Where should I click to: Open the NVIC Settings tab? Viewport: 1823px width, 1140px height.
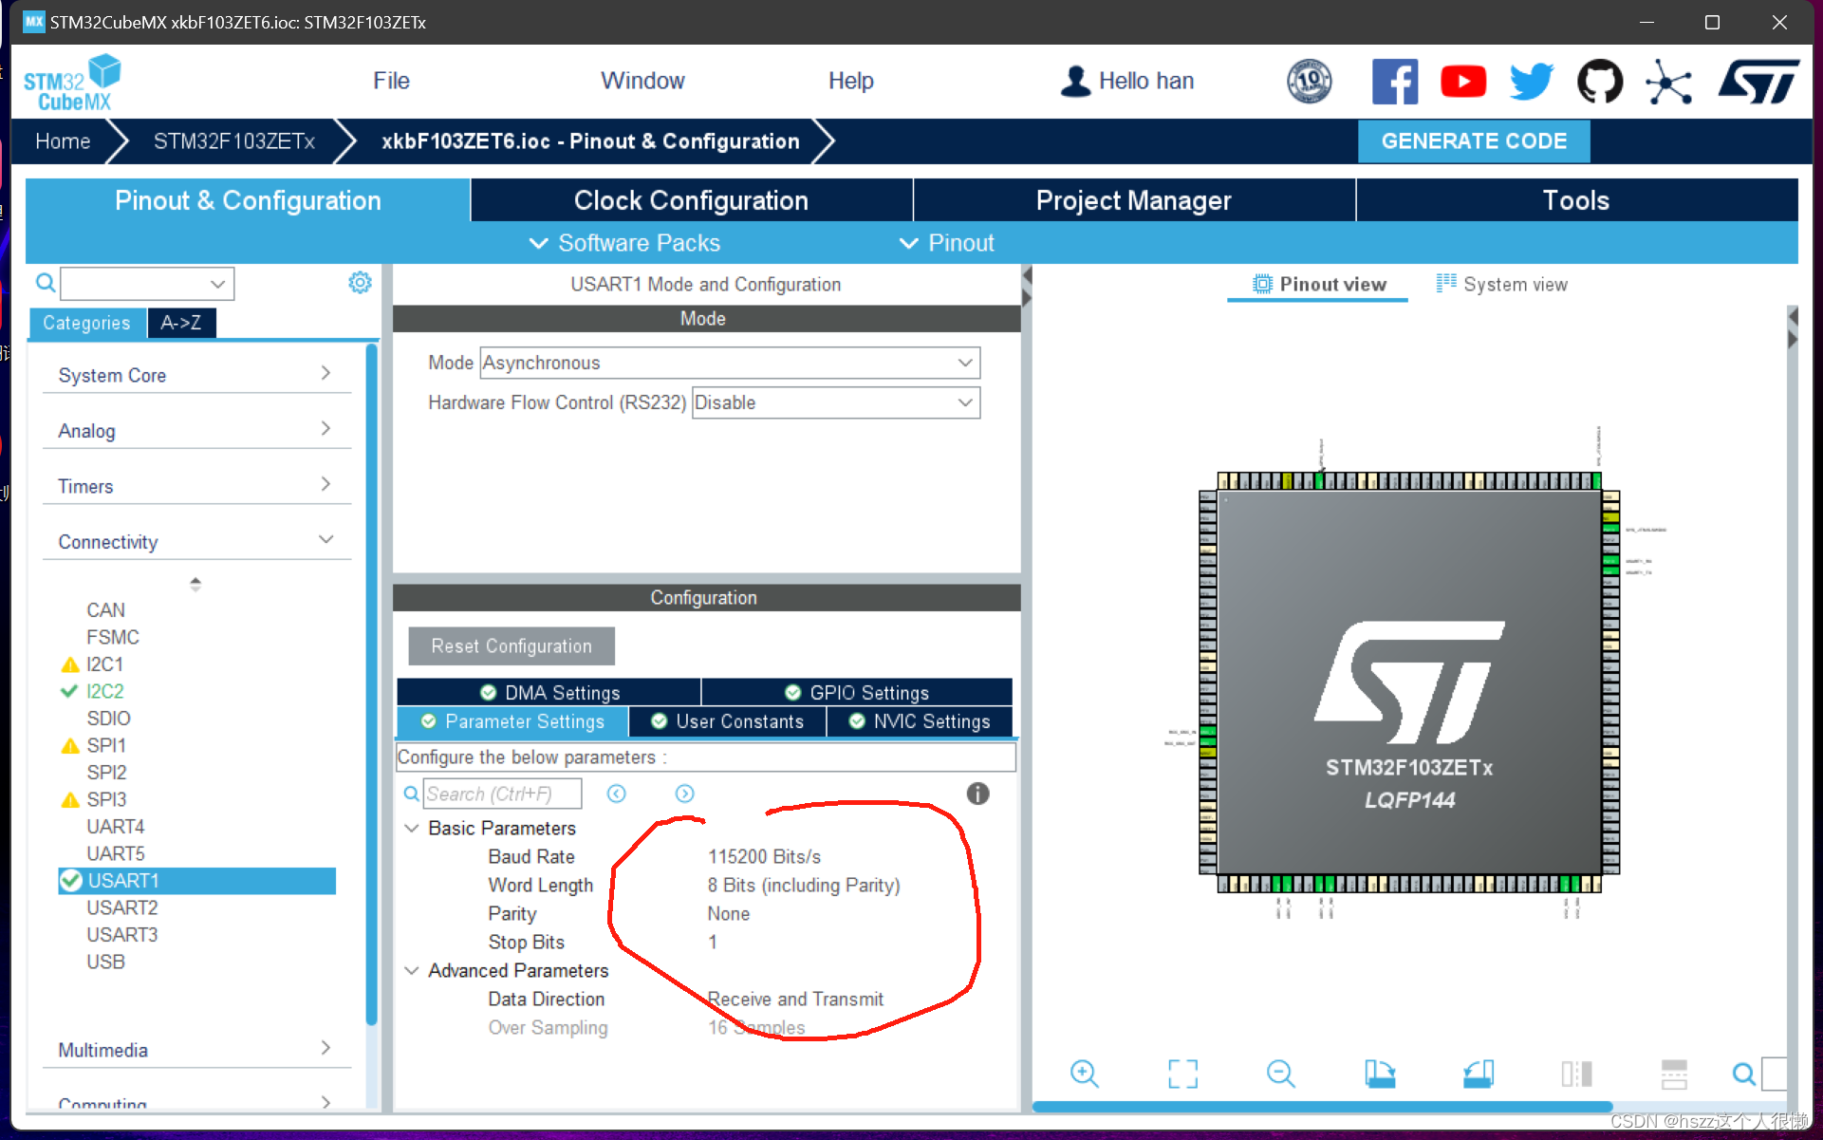(x=920, y=721)
